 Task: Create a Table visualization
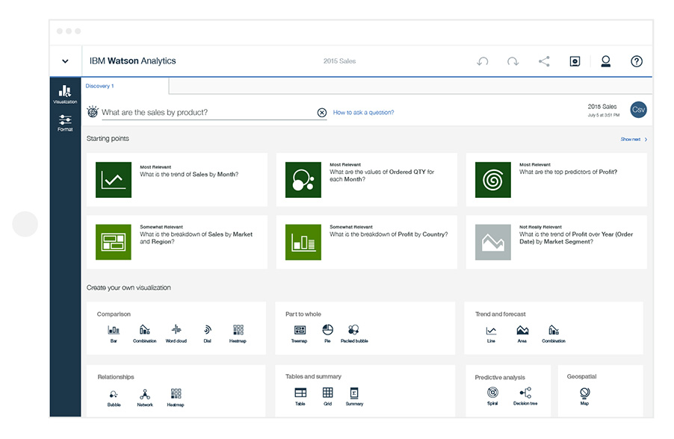point(300,396)
